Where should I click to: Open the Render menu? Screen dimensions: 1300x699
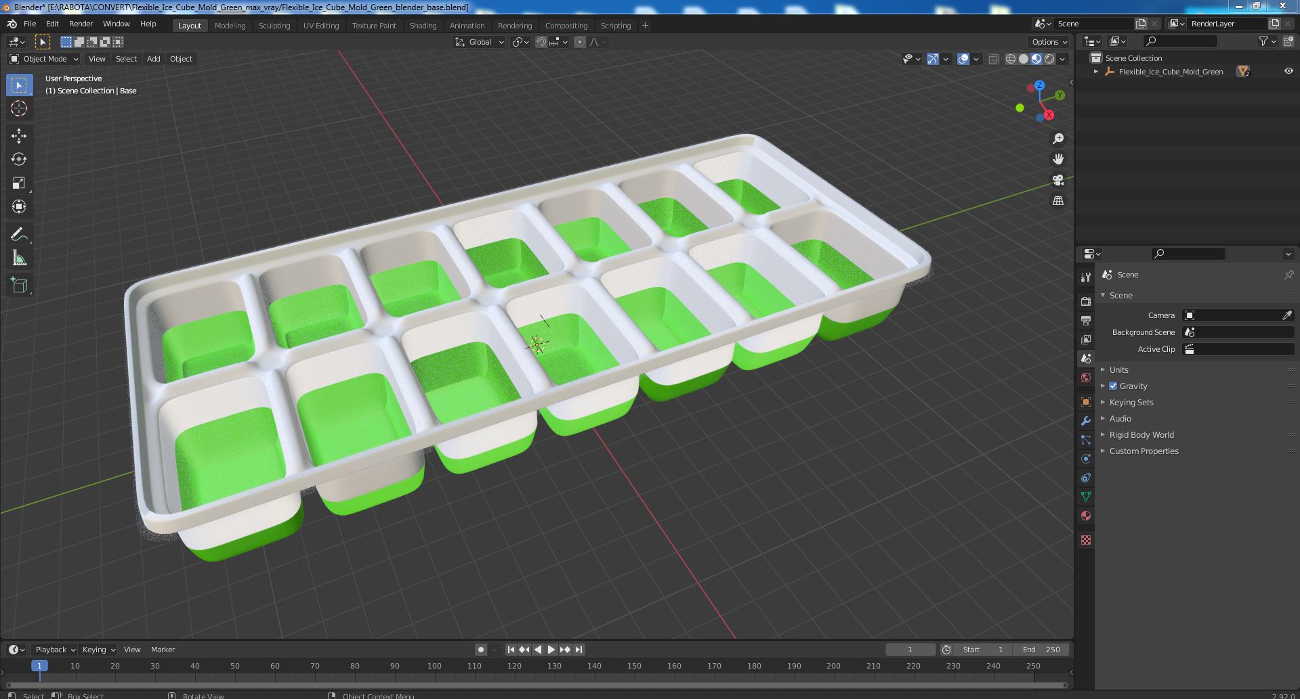81,24
